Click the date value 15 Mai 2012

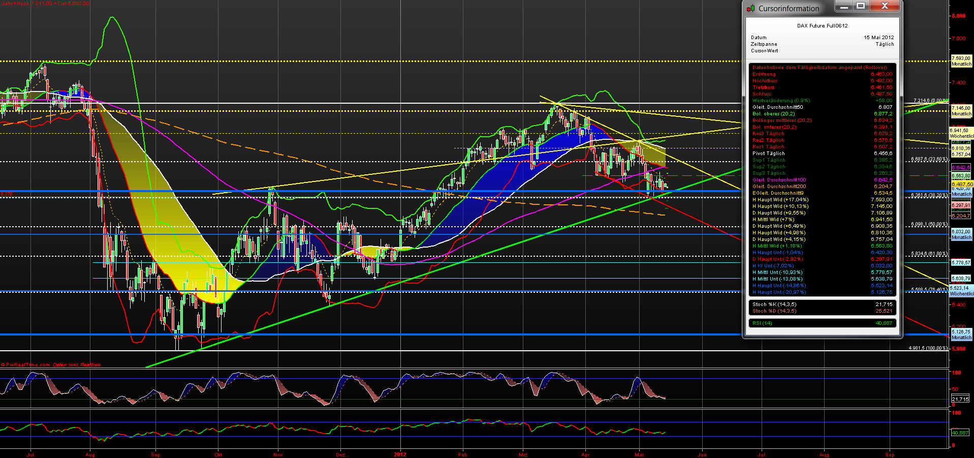(x=878, y=38)
